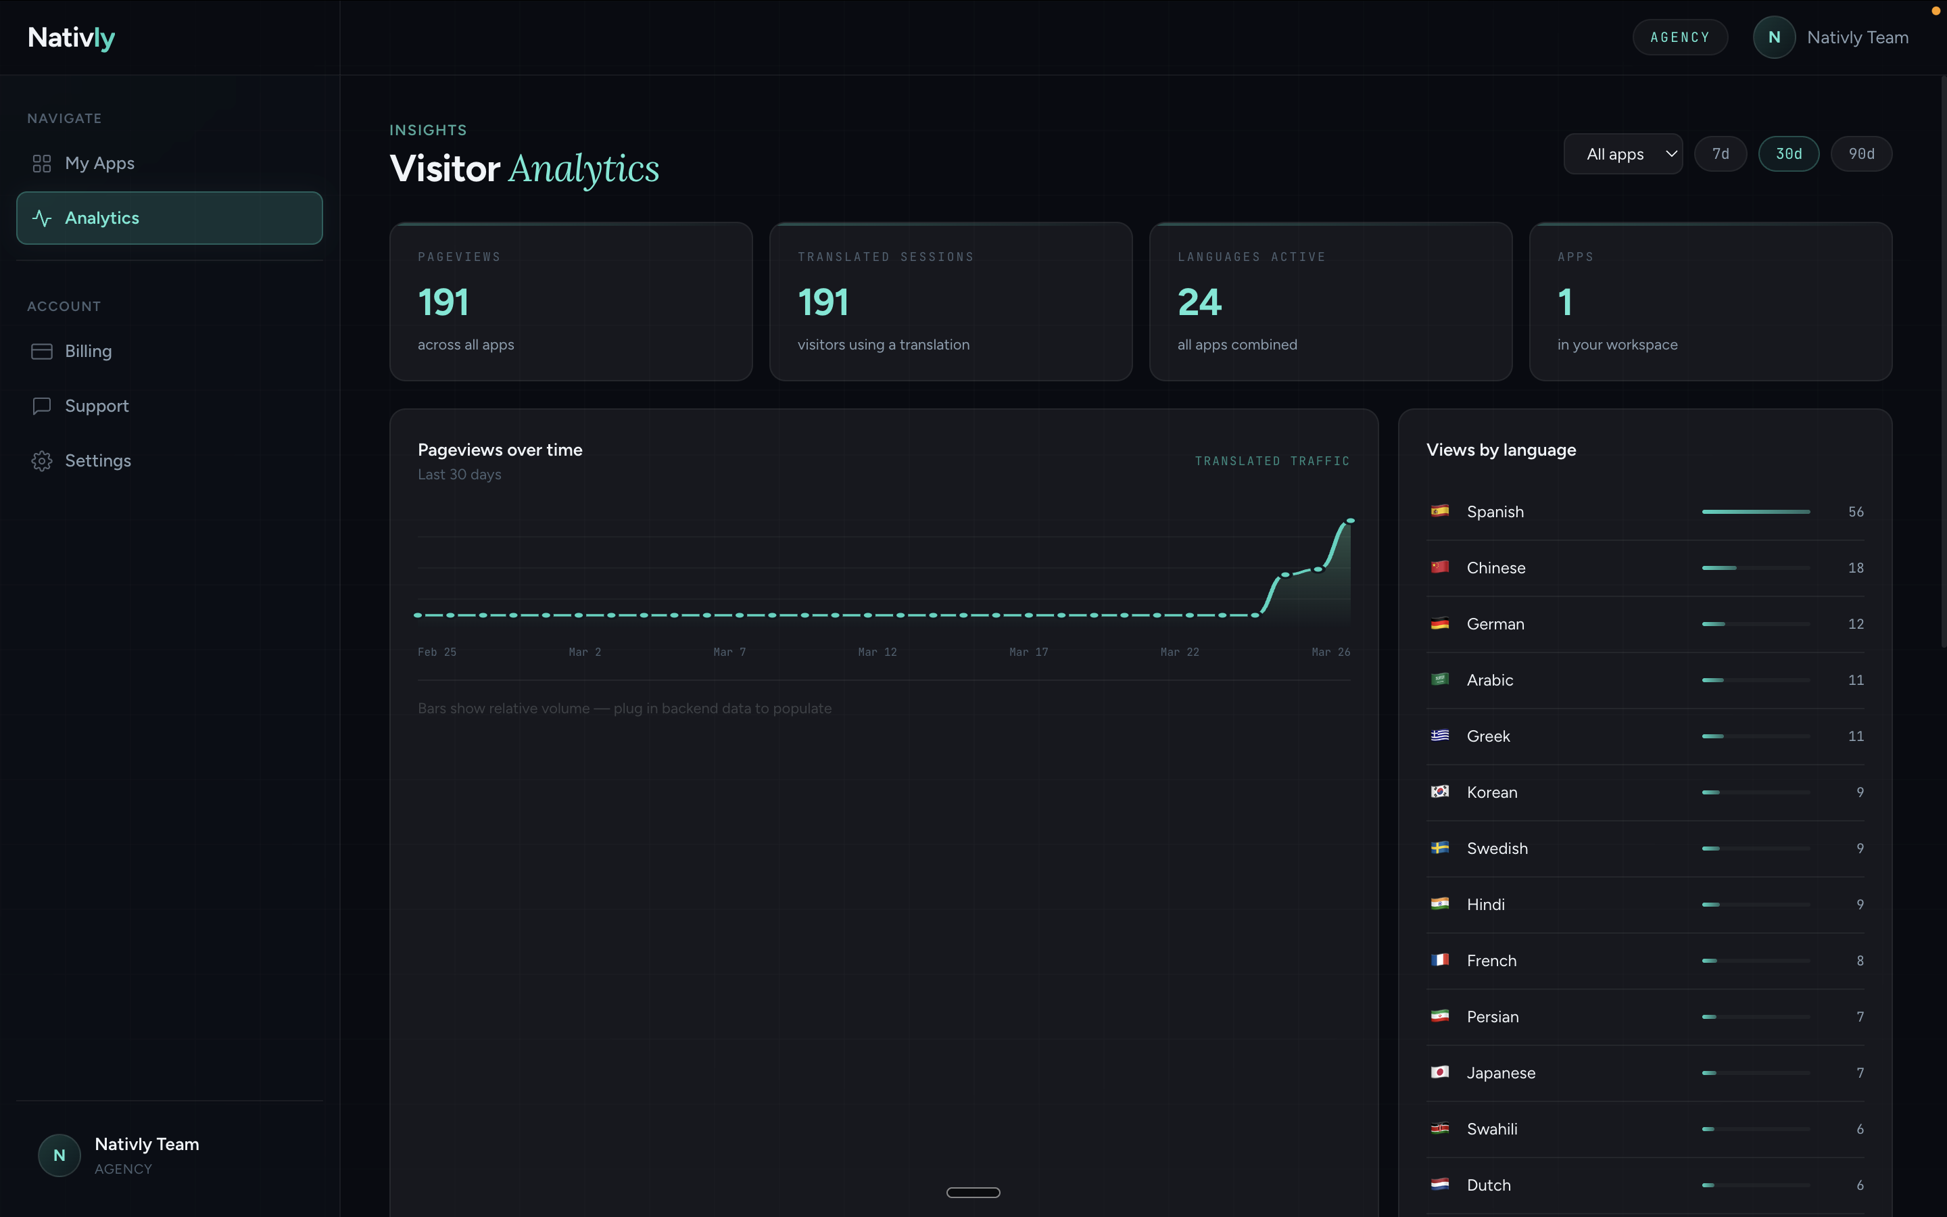Click the last data point on pageviews chart
The height and width of the screenshot is (1217, 1947).
(1351, 521)
